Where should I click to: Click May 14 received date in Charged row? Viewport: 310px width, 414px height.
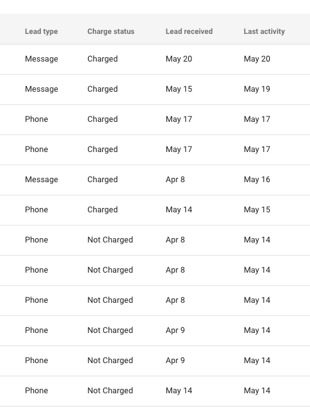point(179,210)
